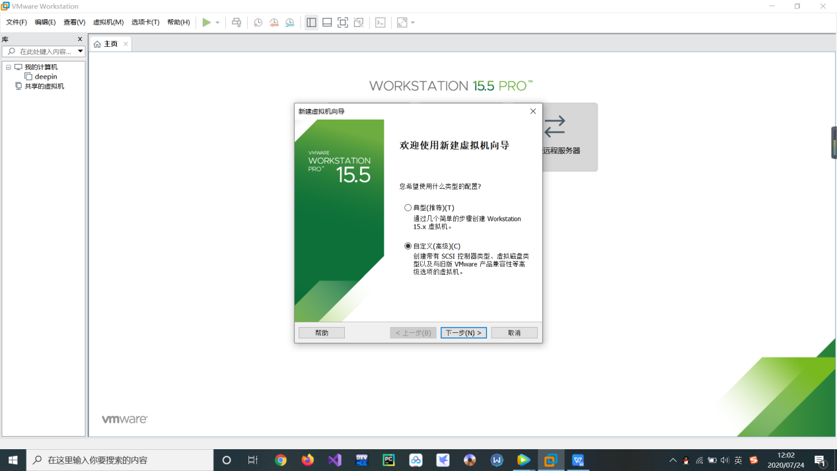Open Visual Studio from the taskbar
837x471 pixels.
pyautogui.click(x=335, y=460)
